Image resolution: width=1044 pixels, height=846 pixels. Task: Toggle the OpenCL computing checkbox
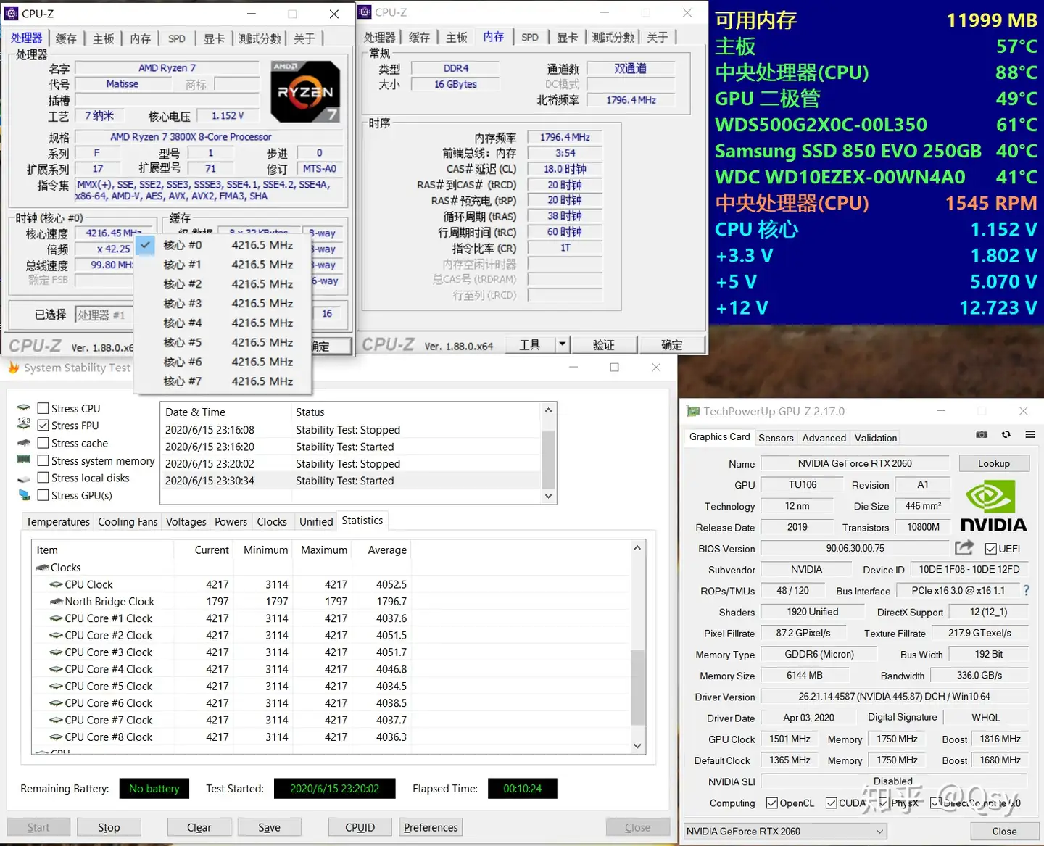pyautogui.click(x=772, y=803)
